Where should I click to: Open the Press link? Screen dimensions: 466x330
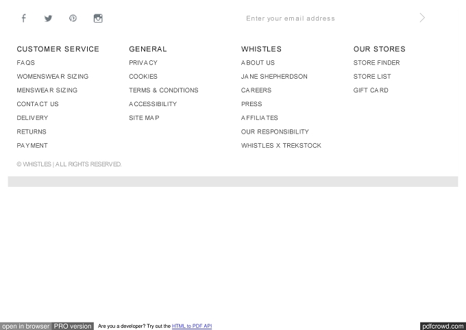252,104
